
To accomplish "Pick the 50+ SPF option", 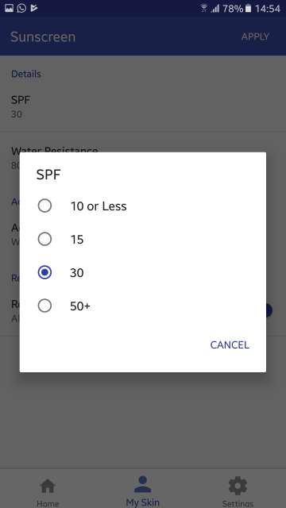I will pos(44,306).
